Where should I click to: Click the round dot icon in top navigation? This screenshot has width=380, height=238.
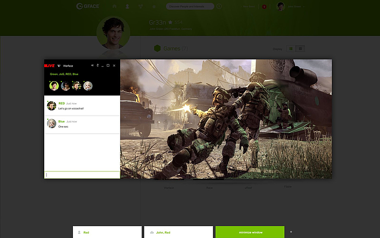tap(154, 7)
